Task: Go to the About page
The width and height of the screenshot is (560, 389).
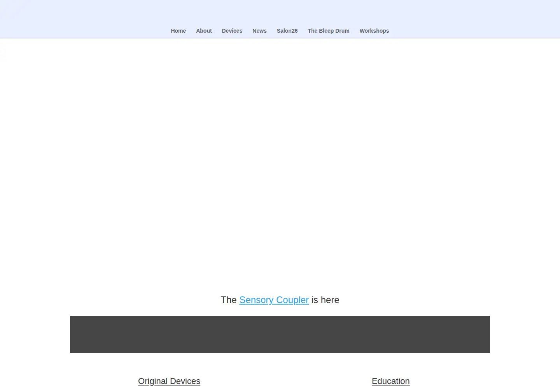Action: click(x=204, y=31)
